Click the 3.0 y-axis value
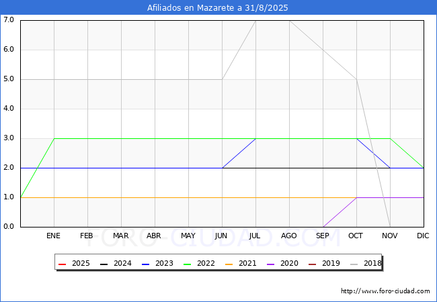The image size is (437, 302). click(x=9, y=138)
